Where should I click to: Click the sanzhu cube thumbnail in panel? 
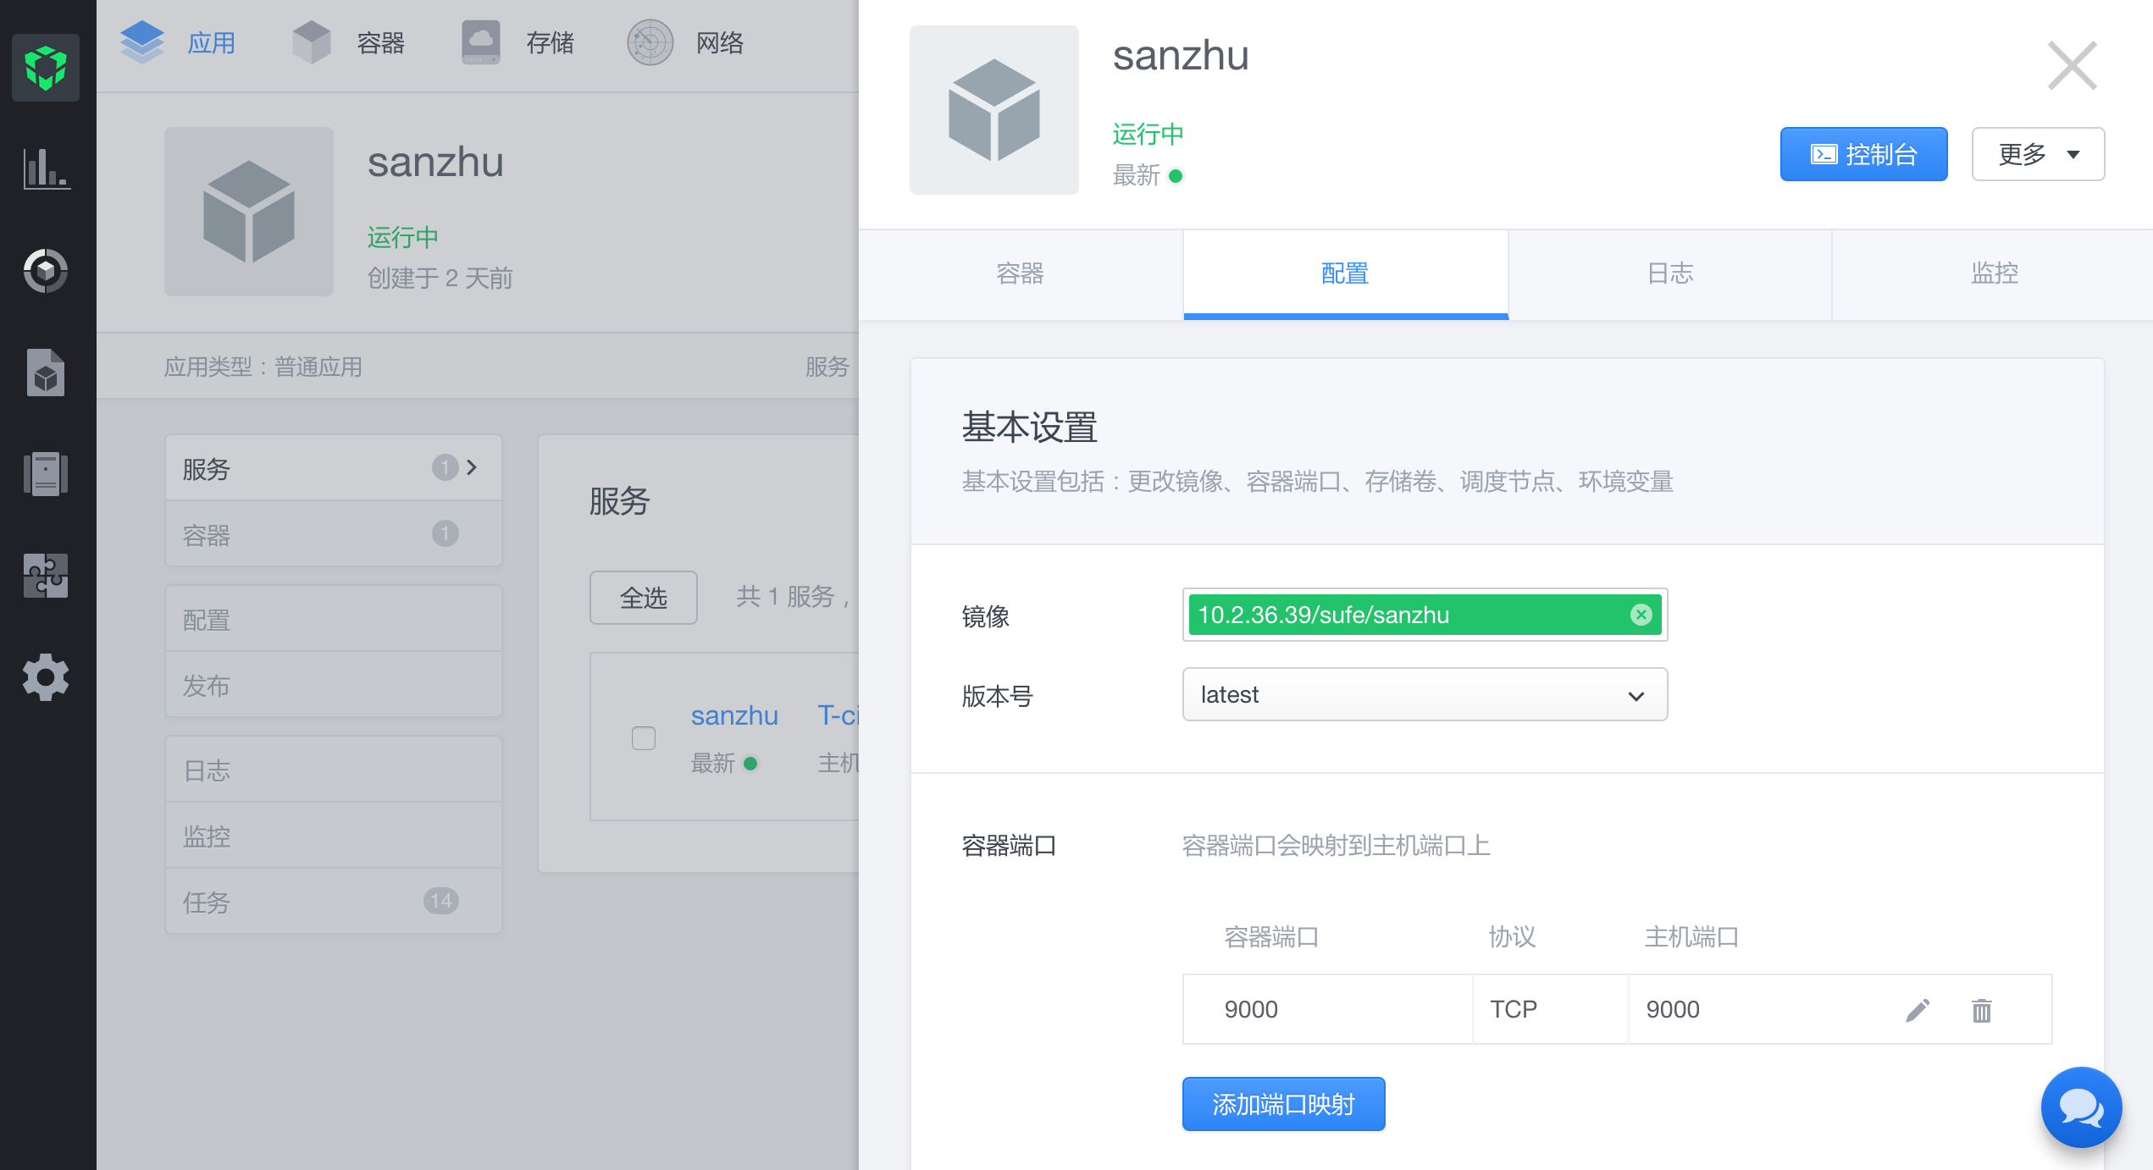(994, 110)
